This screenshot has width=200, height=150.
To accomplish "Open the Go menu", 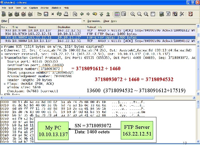I will pos(25,8).
